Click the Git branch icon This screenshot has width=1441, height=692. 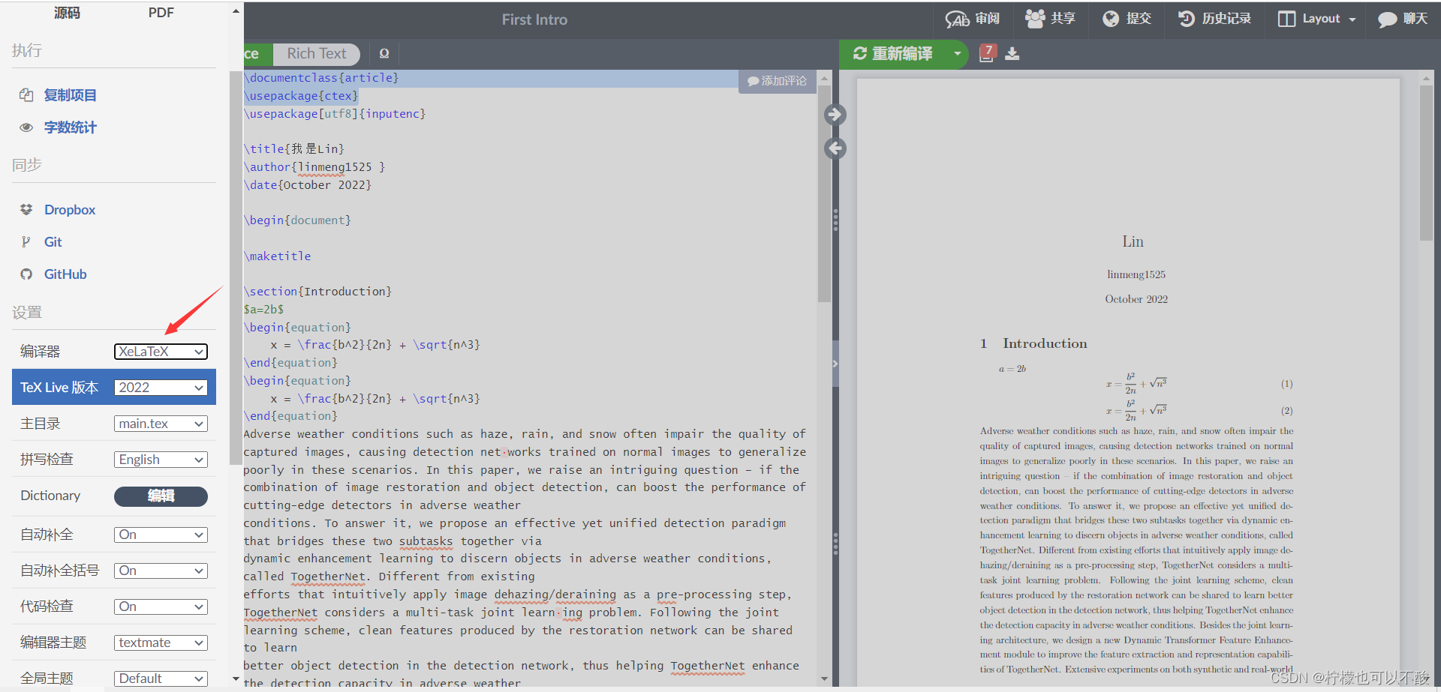pyautogui.click(x=26, y=242)
